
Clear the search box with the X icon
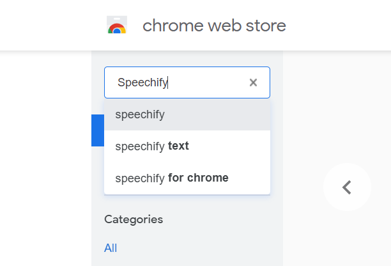click(253, 82)
